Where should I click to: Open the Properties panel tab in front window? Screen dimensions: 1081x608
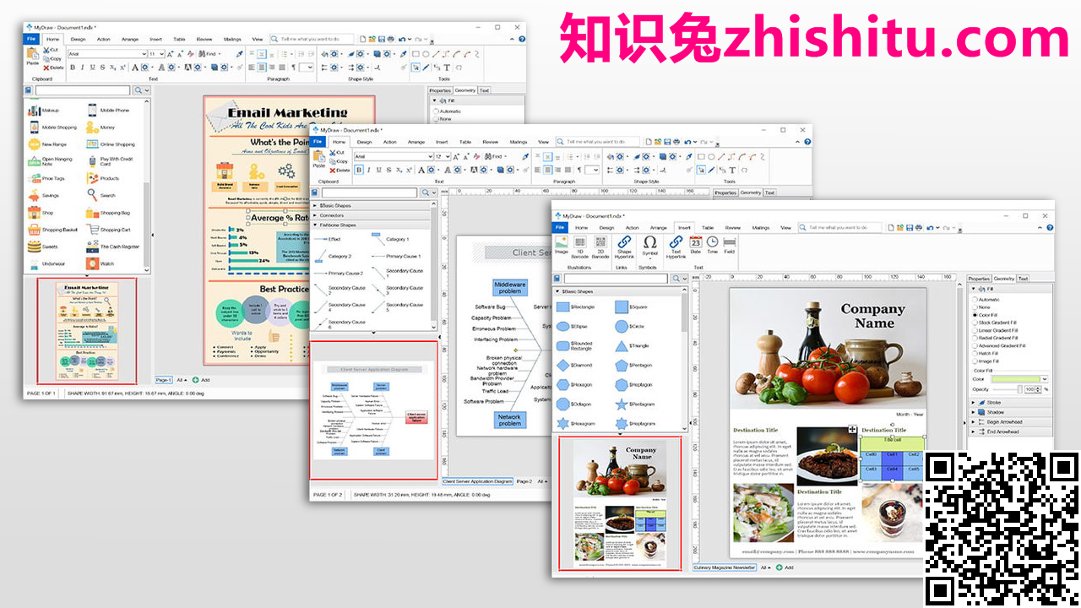tap(979, 279)
